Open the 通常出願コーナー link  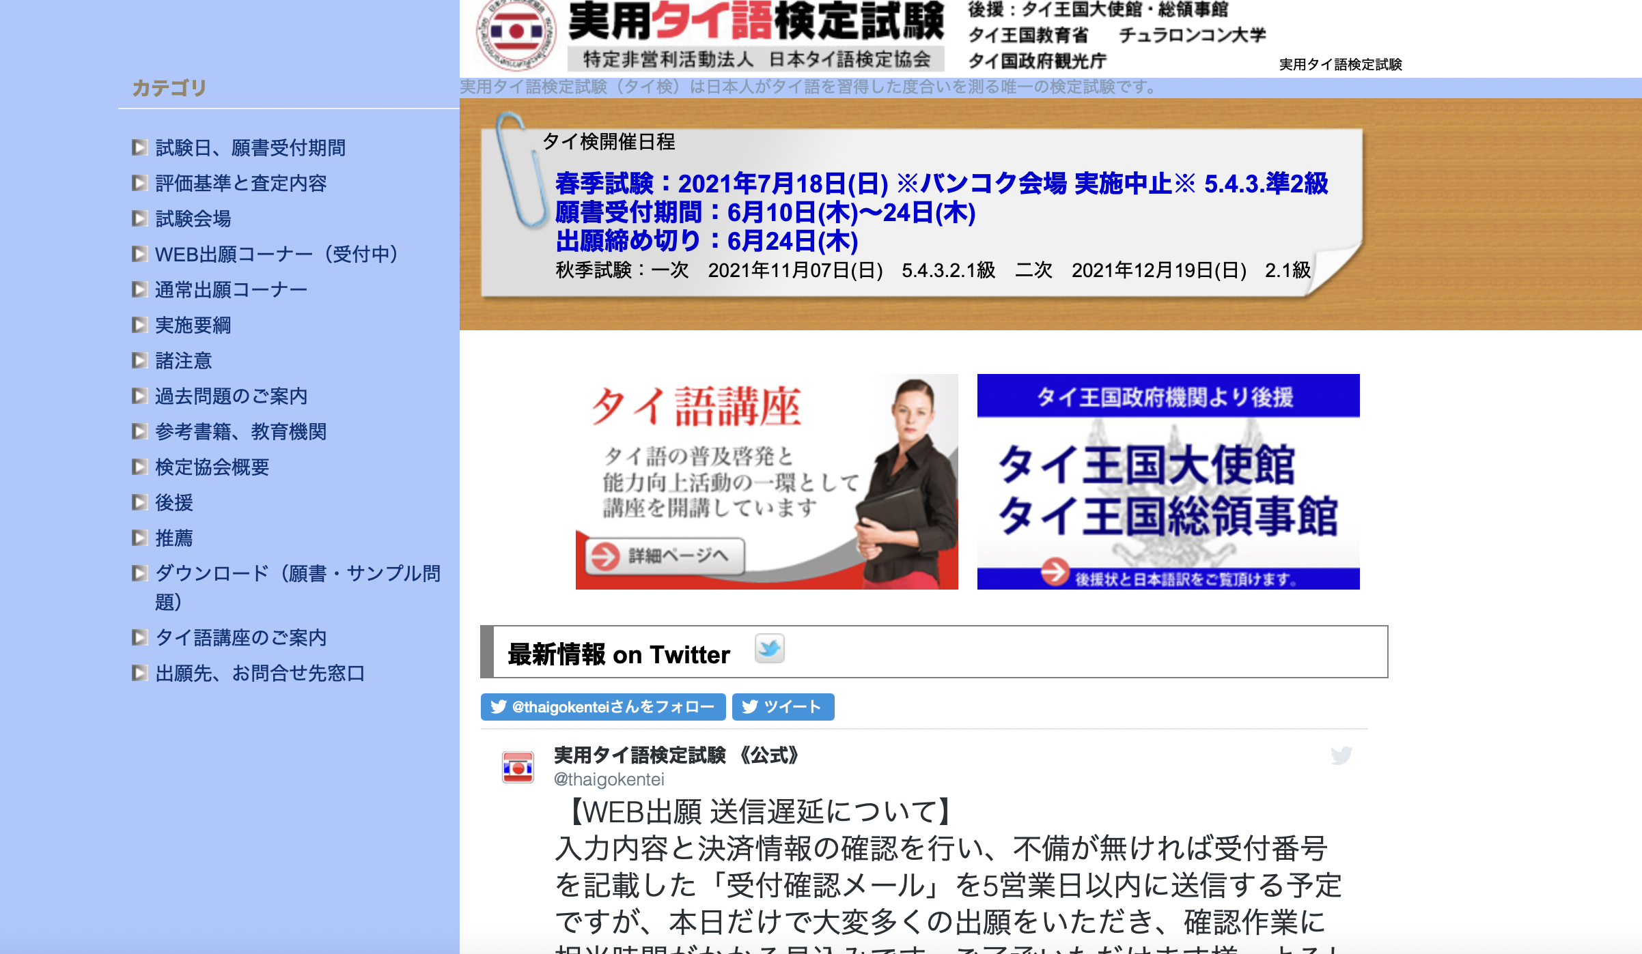tap(231, 289)
